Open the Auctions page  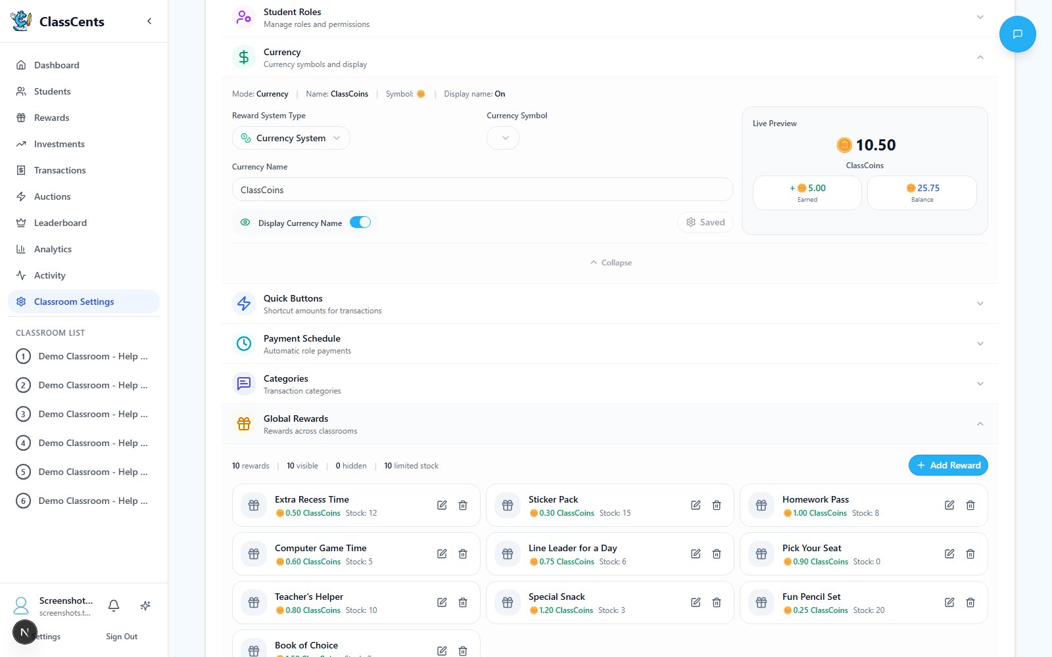pyautogui.click(x=84, y=196)
